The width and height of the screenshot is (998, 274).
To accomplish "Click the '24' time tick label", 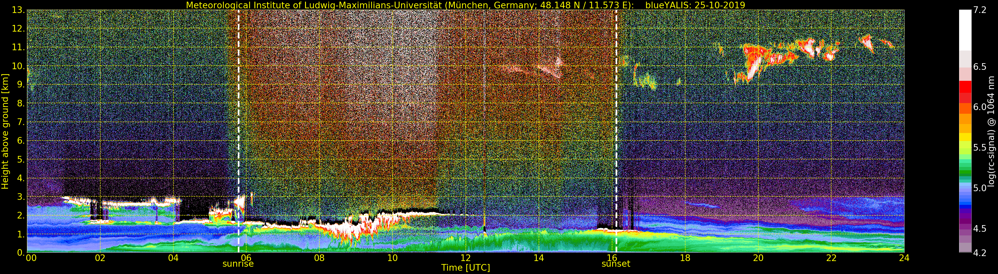I will (904, 258).
